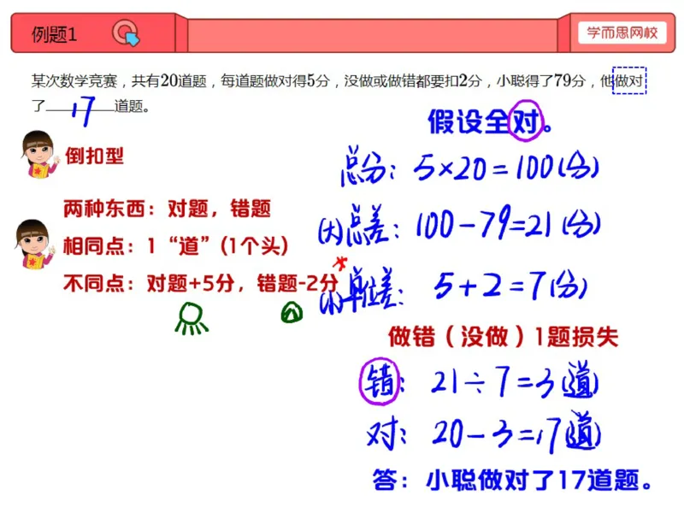Click the pointer target icon beside 例题1
The image size is (684, 513).
click(126, 33)
